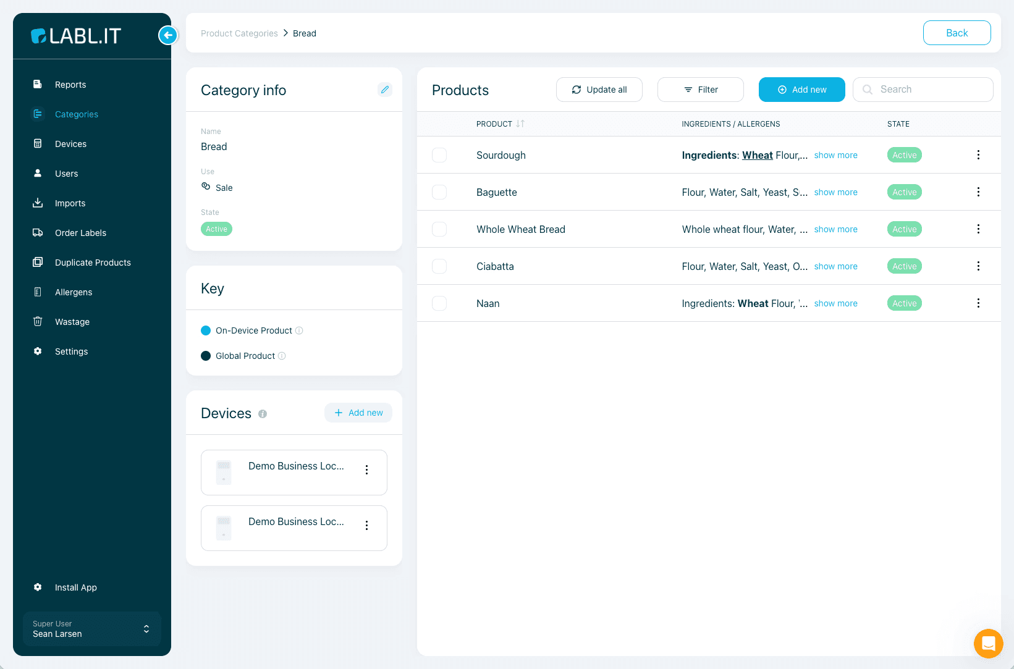Screen dimensions: 1014x669
Task: Click the edit pencil on Category info
Action: pyautogui.click(x=384, y=90)
